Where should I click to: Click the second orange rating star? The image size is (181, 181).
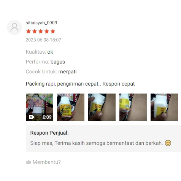click(x=35, y=31)
